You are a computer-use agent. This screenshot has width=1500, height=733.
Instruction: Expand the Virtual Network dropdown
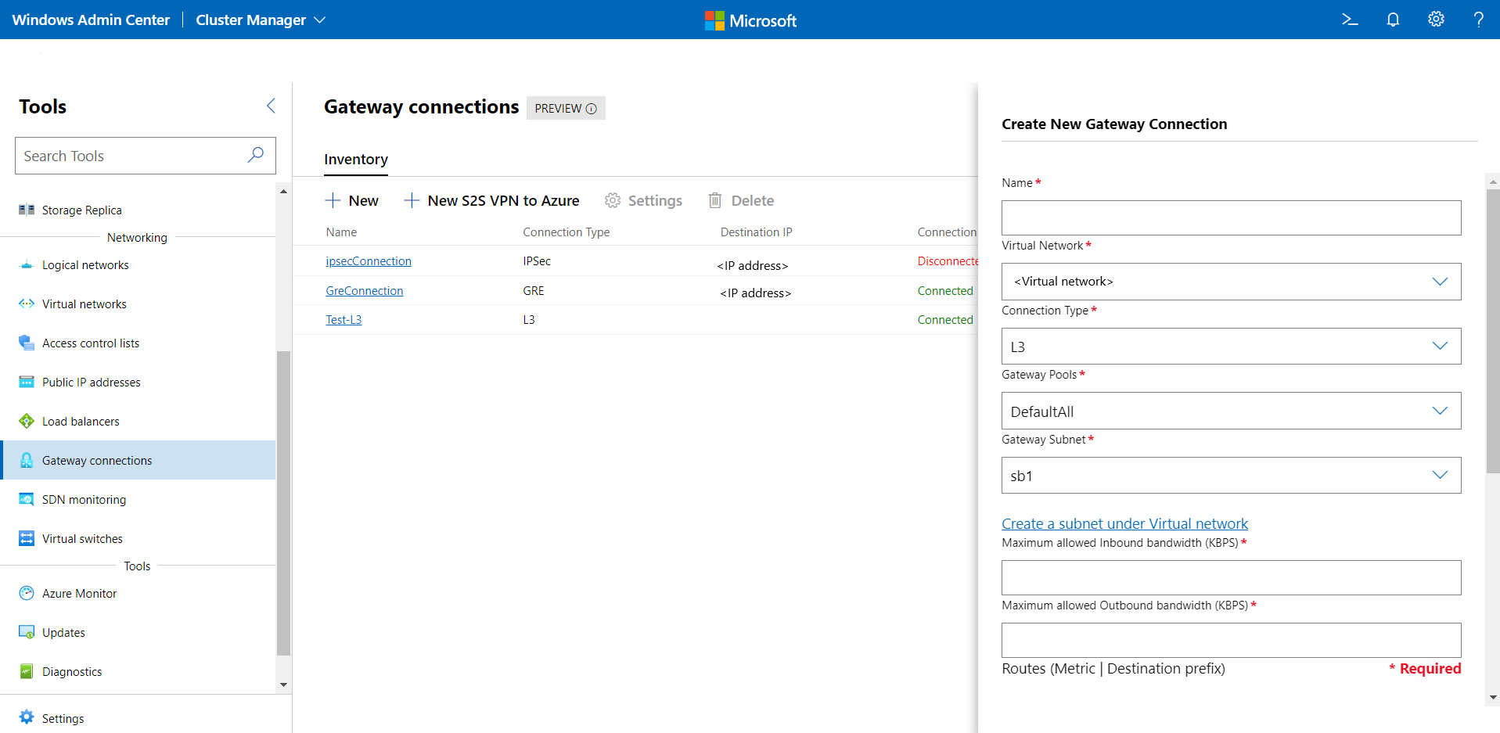1231,282
